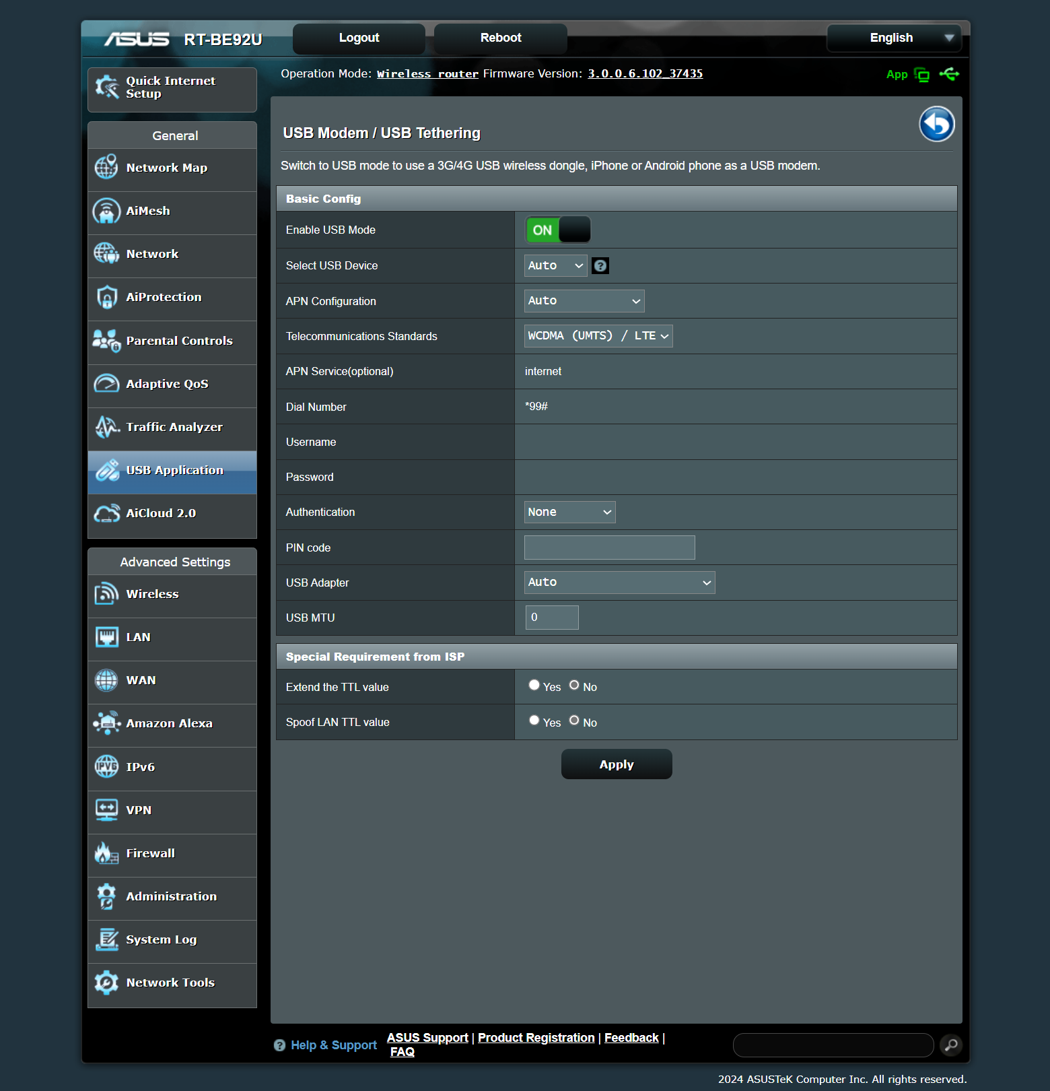Click the LAN icon

click(x=106, y=637)
